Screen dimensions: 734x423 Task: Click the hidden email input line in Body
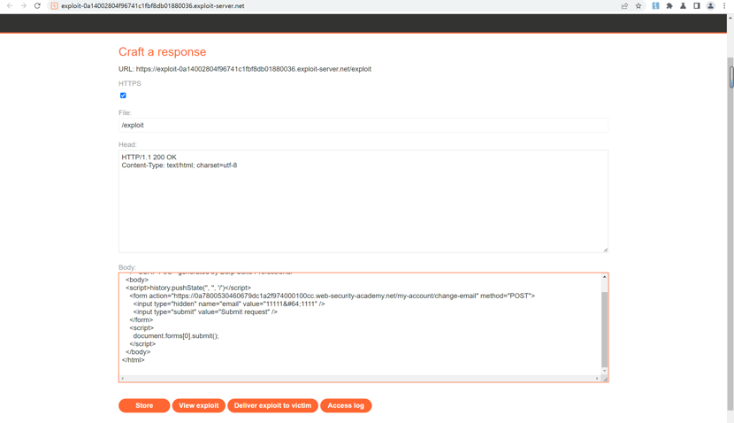point(229,304)
